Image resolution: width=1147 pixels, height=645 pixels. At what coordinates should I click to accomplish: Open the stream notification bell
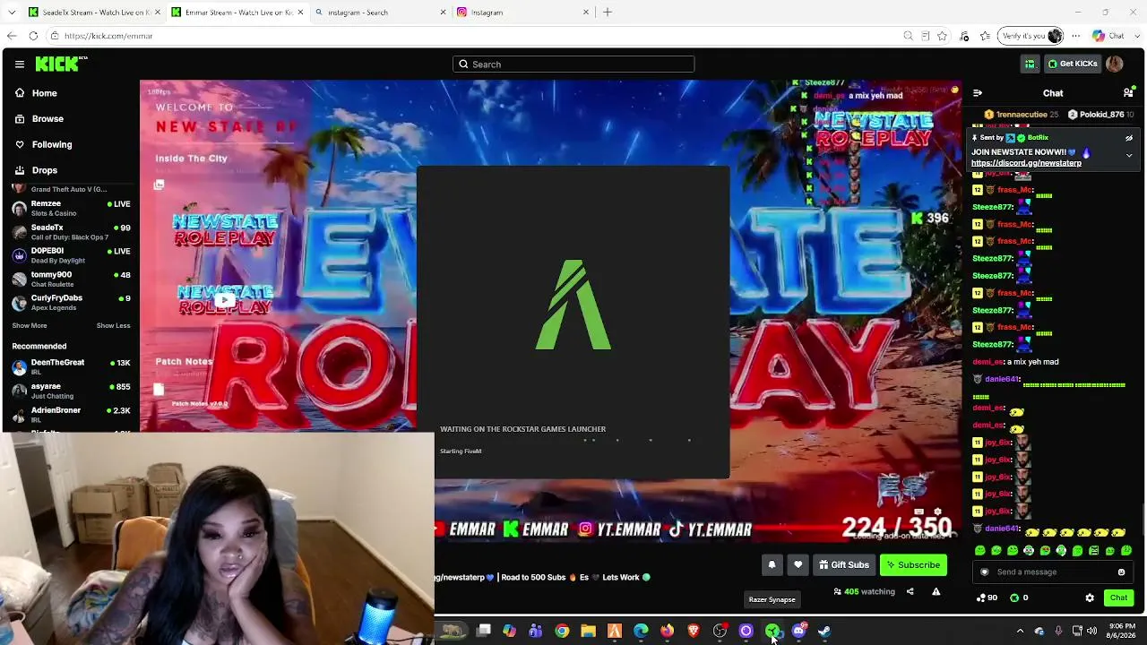[772, 565]
